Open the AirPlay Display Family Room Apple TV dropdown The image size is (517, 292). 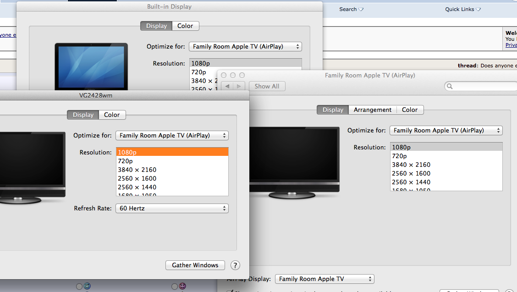tap(325, 279)
